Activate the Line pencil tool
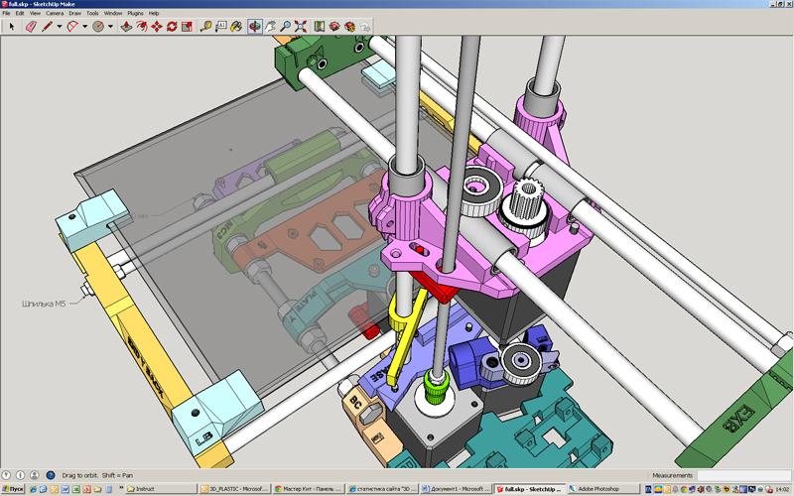 click(47, 27)
